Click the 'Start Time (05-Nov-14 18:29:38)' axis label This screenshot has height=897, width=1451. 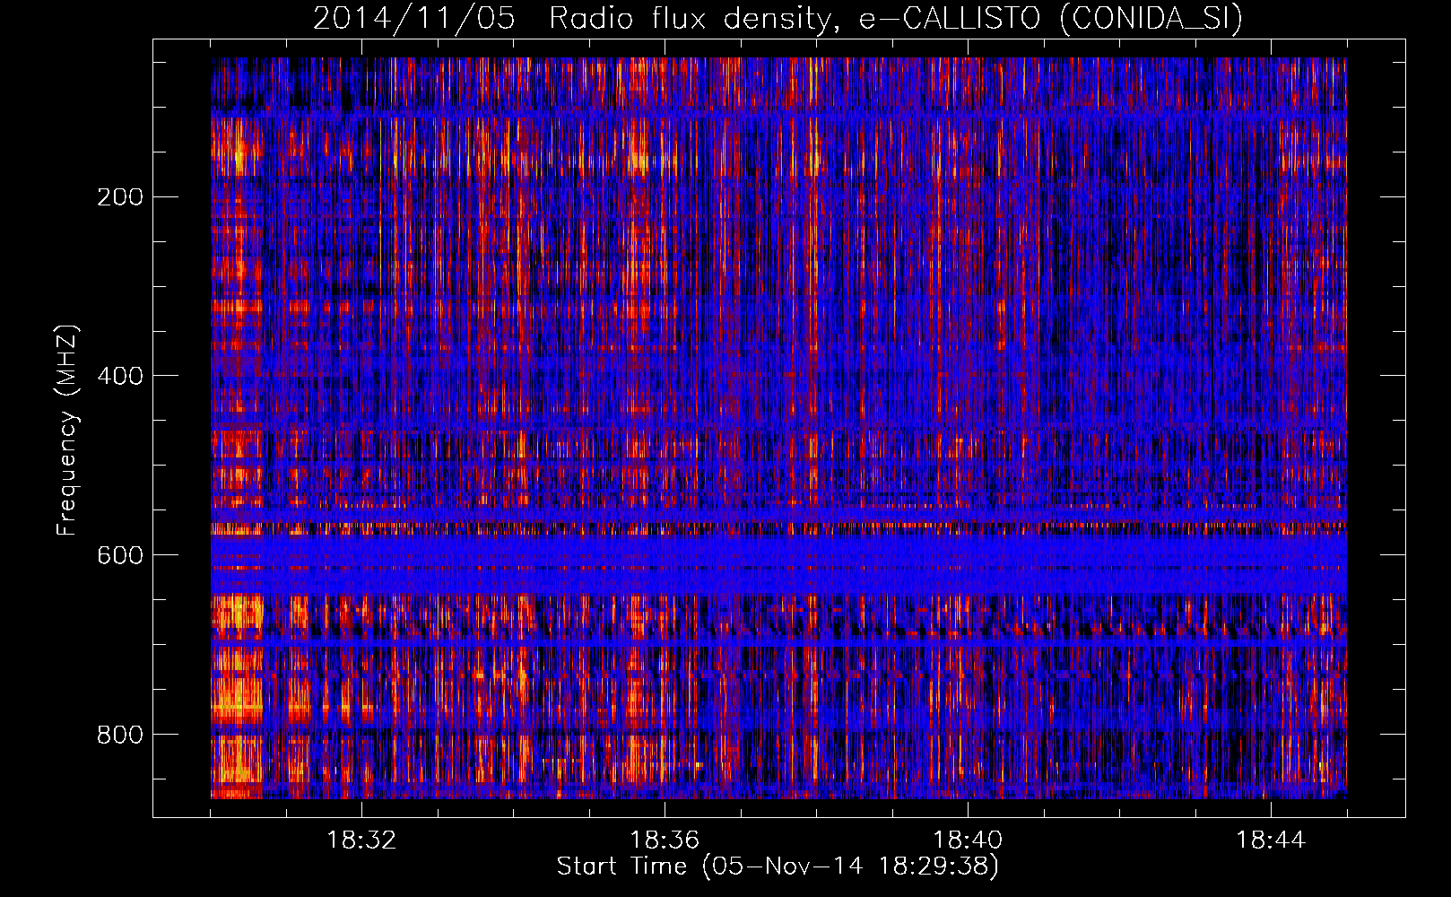pos(778,867)
